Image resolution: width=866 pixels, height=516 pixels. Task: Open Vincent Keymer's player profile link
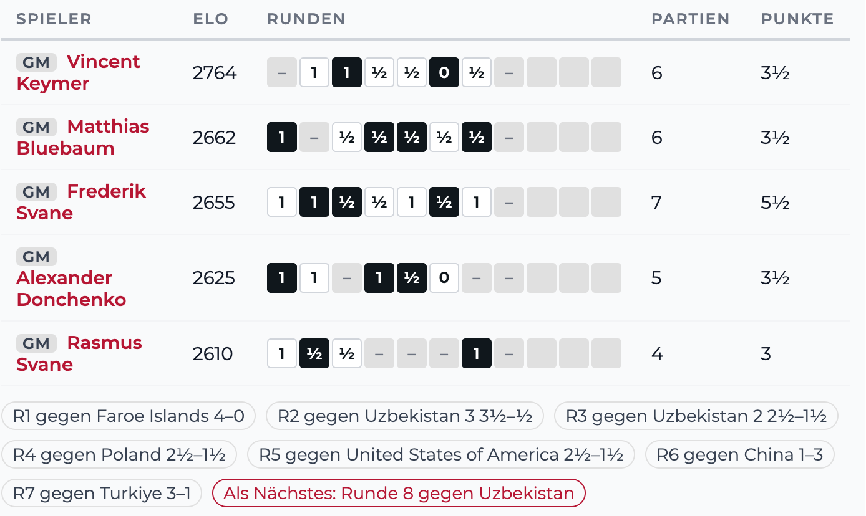79,72
